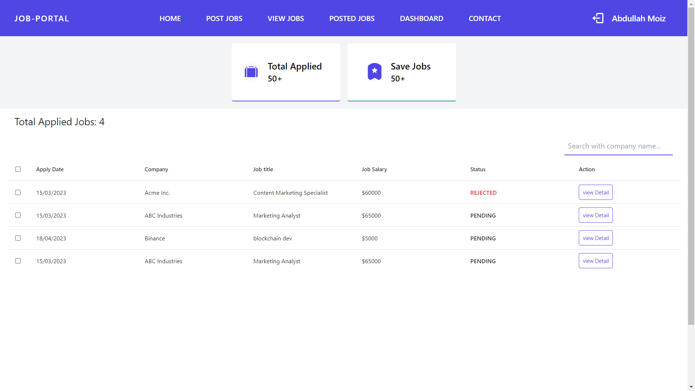Check the Binance row checkbox

coord(18,238)
